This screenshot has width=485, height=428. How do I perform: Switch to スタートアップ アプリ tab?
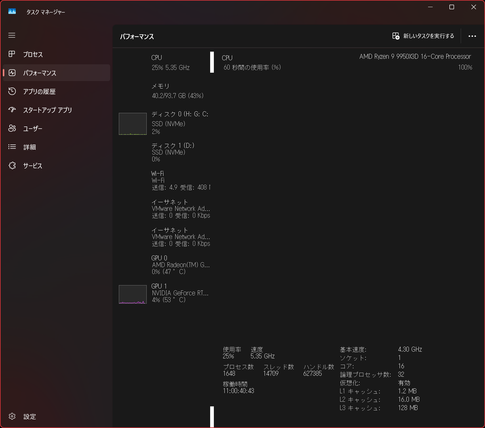pyautogui.click(x=57, y=110)
